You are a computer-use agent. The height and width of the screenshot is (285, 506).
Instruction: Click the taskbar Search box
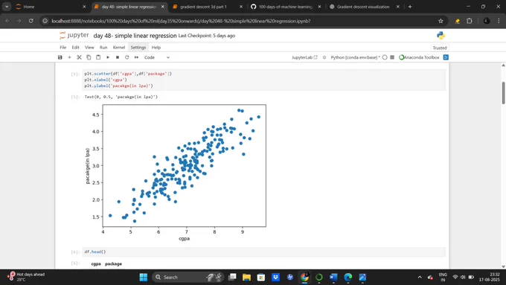click(188, 278)
